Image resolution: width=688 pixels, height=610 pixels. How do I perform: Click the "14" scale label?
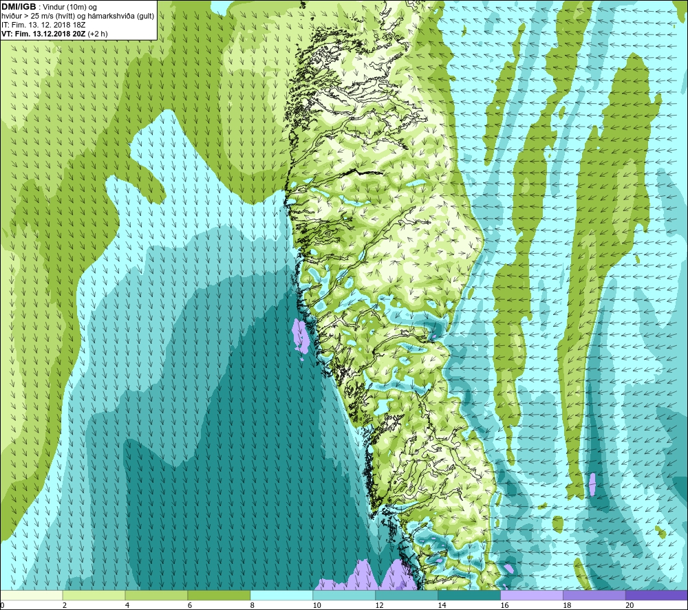coord(442,605)
